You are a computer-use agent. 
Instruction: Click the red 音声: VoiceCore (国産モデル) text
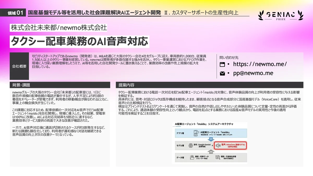tap(233, 144)
